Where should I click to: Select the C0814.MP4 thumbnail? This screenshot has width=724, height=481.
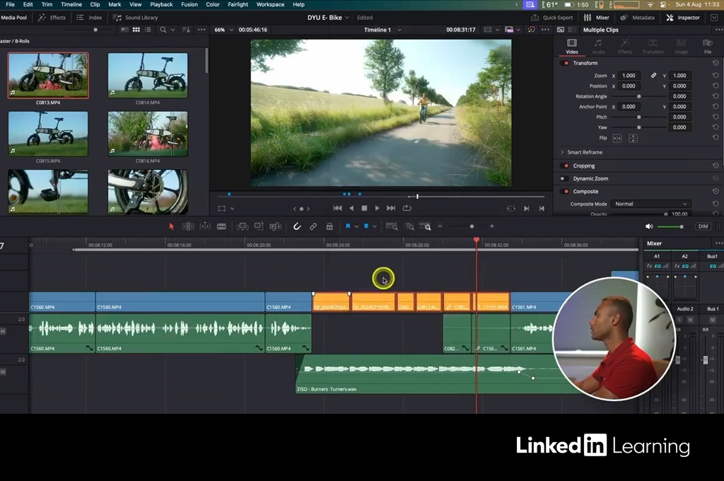click(x=148, y=75)
